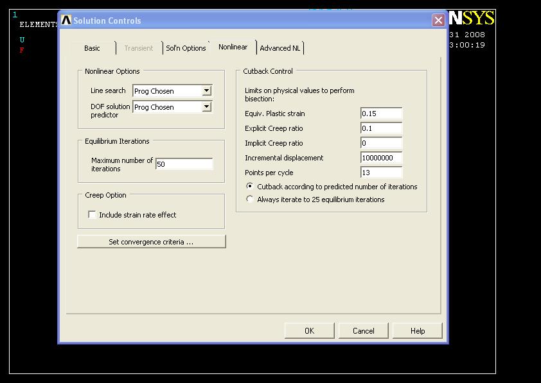Image resolution: width=541 pixels, height=383 pixels.
Task: Open Help for Solution Controls
Action: tap(418, 330)
